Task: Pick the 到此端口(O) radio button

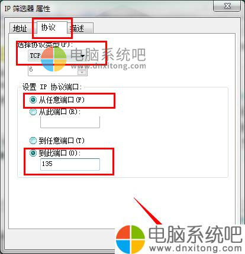Action: point(33,153)
